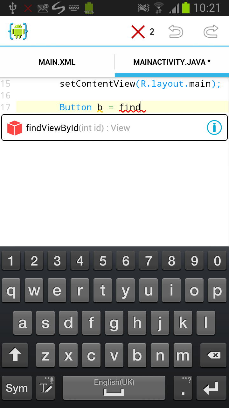Tap the letter v key
The image size is (229, 408).
tap(114, 355)
